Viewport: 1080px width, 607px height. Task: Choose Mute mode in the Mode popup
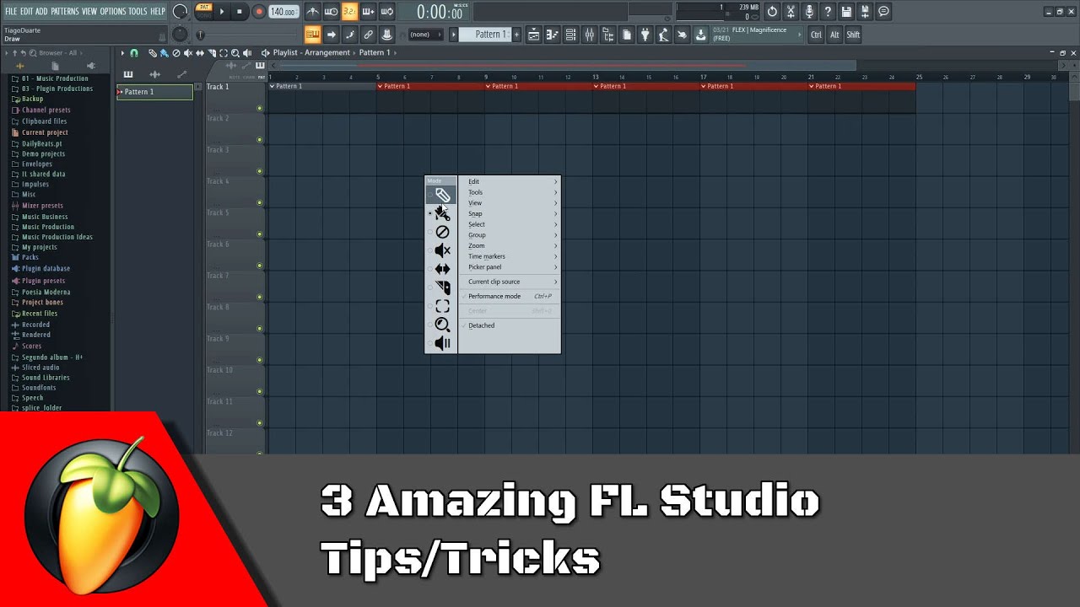click(x=442, y=250)
